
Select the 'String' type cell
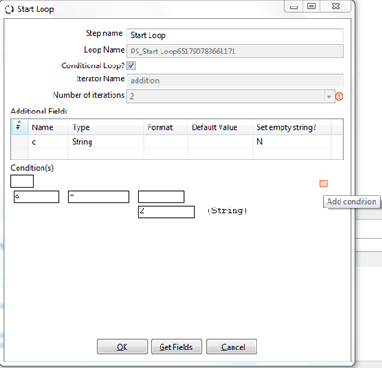(106, 142)
